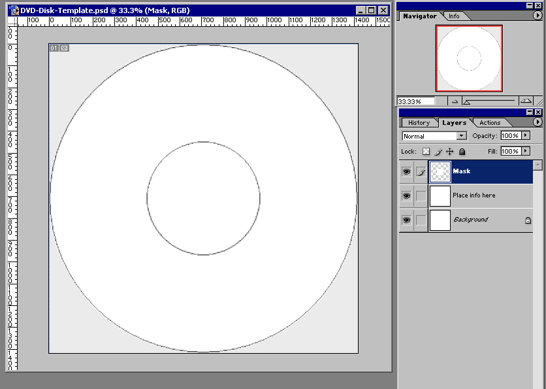Click the lock icon on Background layer
The height and width of the screenshot is (389, 546).
click(528, 220)
